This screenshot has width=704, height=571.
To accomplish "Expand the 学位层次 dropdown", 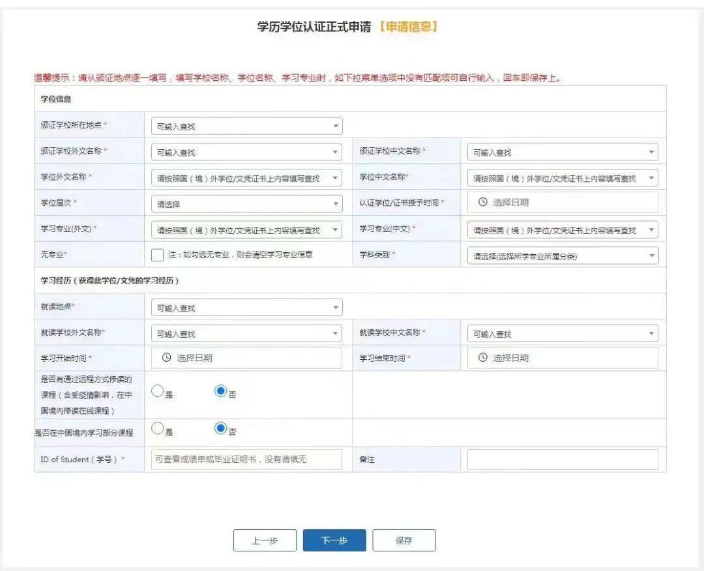I will point(246,204).
